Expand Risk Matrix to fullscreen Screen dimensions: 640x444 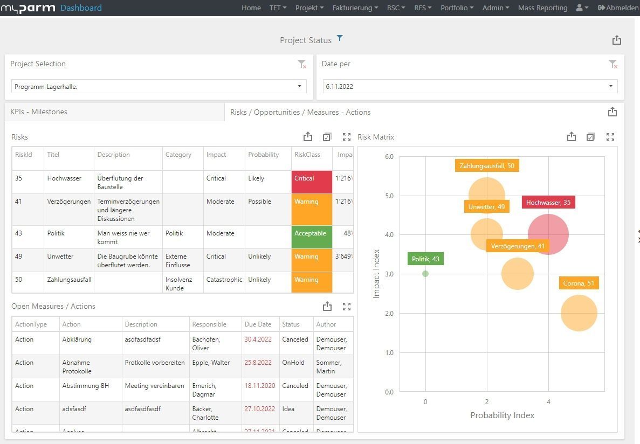610,137
